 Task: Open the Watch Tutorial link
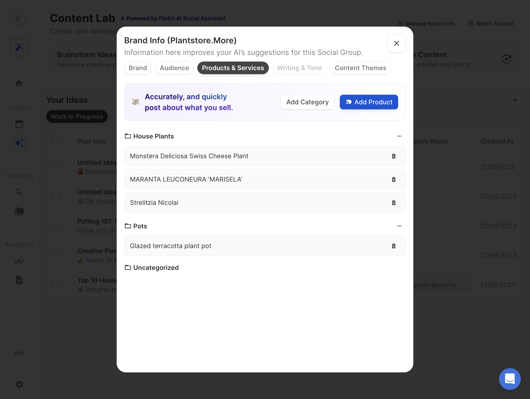click(x=491, y=24)
